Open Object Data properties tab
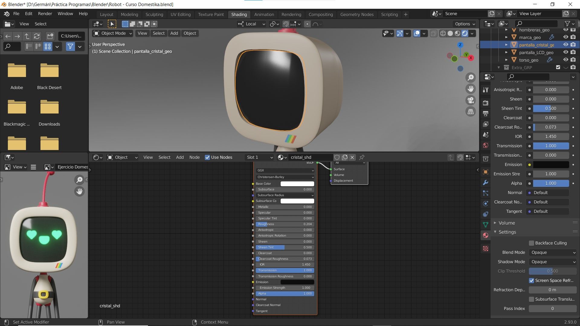 tap(485, 225)
